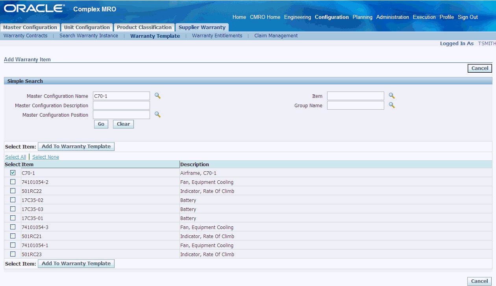Viewport: 496px width, 286px height.
Task: Focus the Item input field
Action: tap(355, 96)
